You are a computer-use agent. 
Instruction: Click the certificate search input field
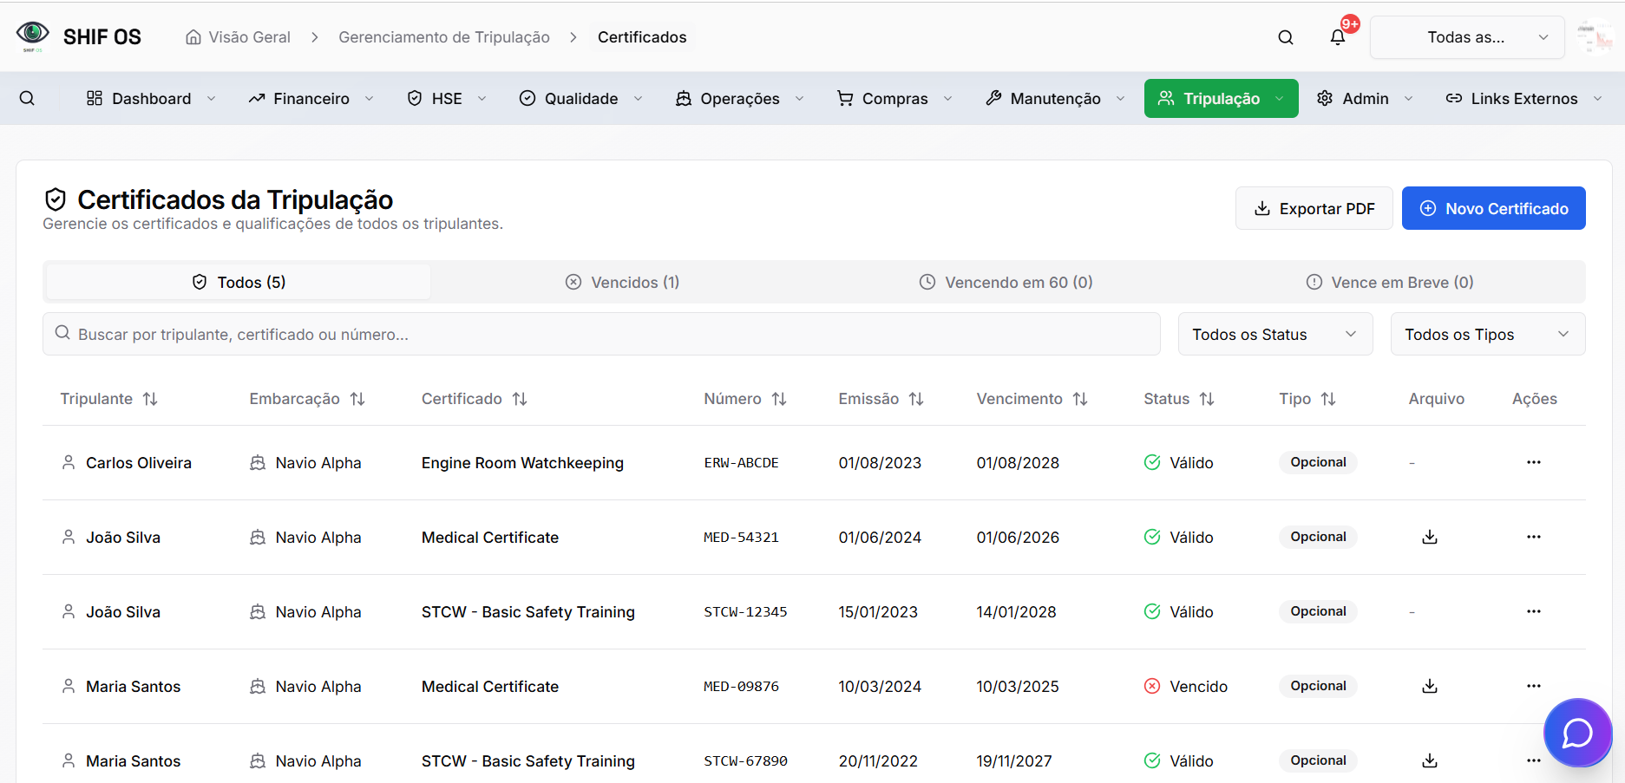[x=601, y=335]
